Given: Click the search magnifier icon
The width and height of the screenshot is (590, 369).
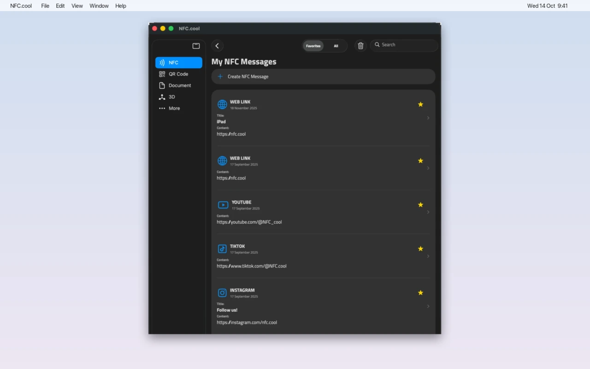Looking at the screenshot, I should tap(377, 45).
